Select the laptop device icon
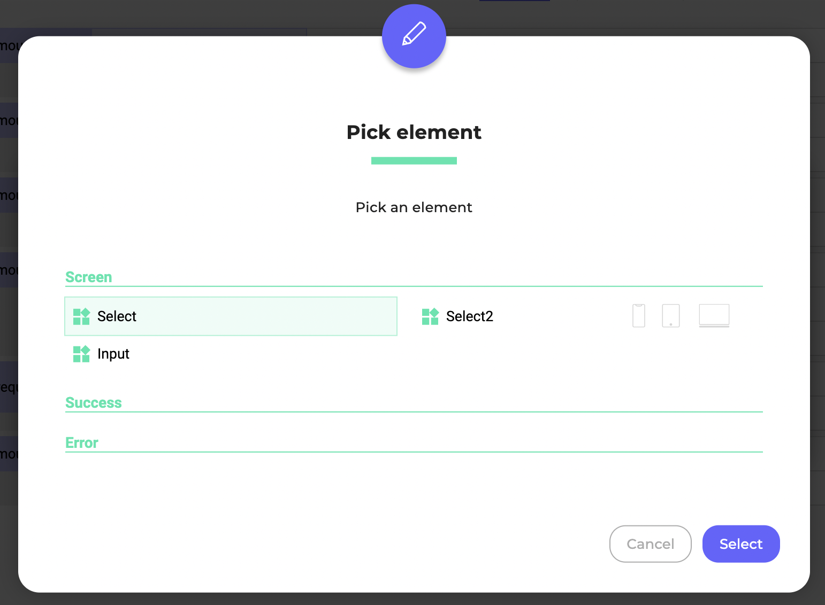This screenshot has height=605, width=825. pos(714,316)
